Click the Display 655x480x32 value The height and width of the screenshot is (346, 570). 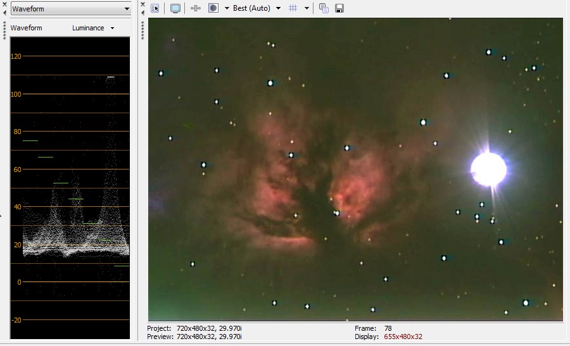click(403, 337)
